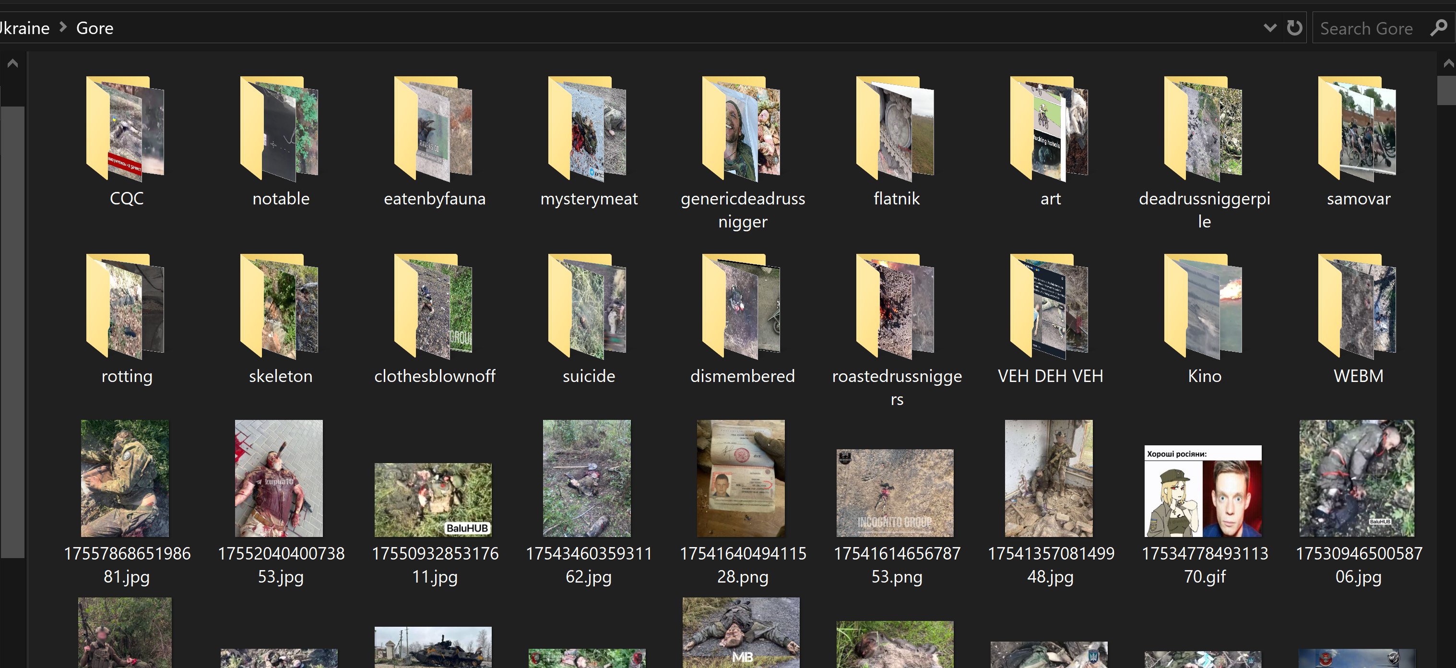Click the refresh button in address bar

point(1294,28)
